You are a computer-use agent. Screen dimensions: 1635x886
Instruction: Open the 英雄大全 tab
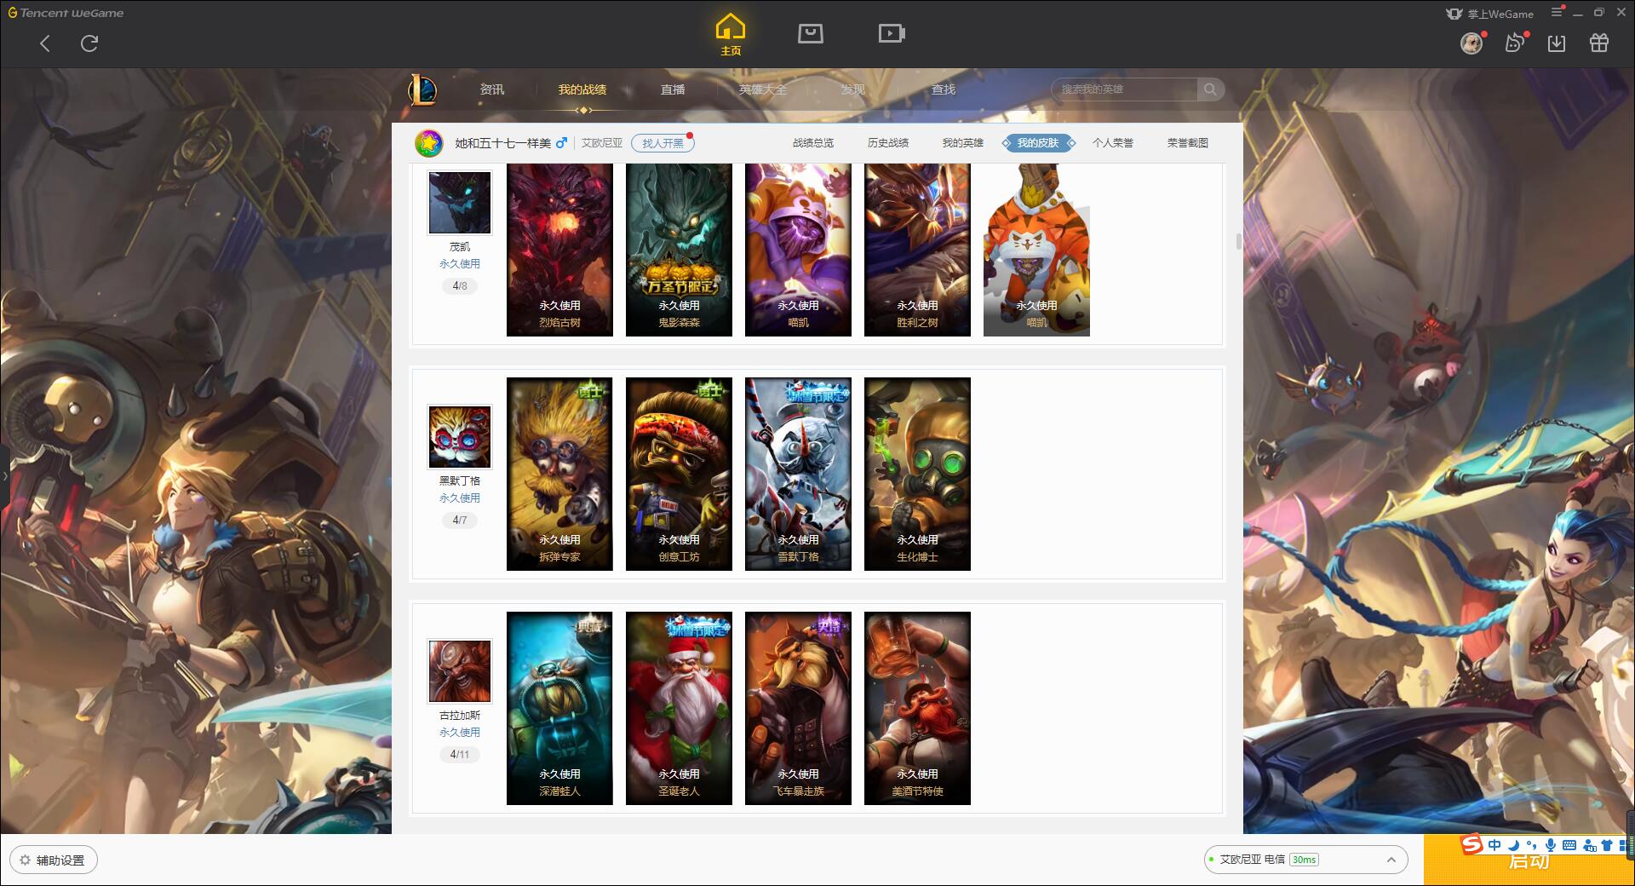point(763,89)
